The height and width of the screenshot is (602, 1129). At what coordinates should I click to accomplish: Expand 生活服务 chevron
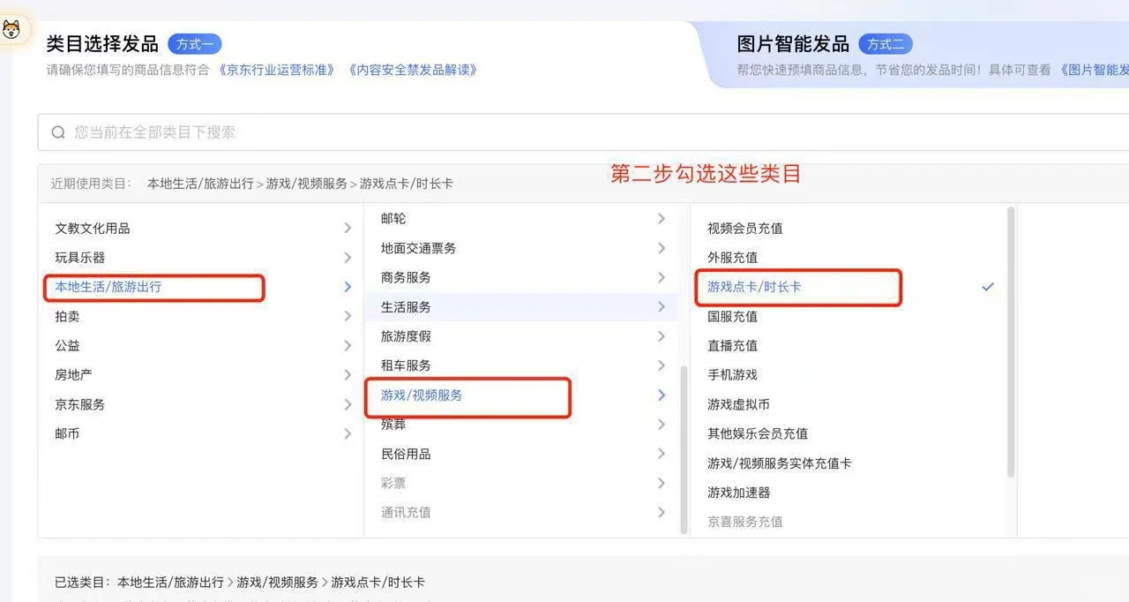tap(661, 306)
